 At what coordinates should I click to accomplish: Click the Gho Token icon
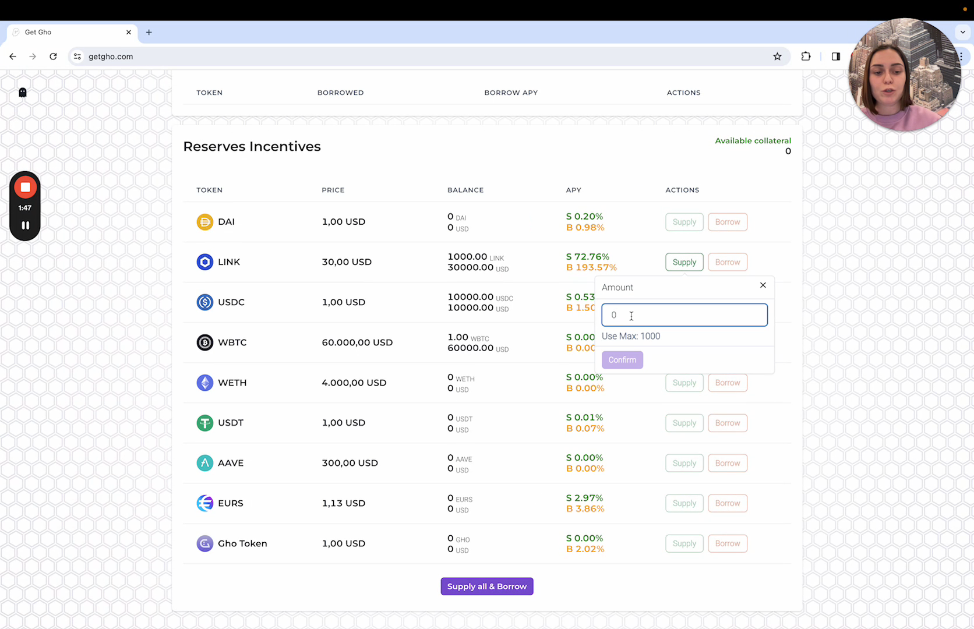click(204, 543)
